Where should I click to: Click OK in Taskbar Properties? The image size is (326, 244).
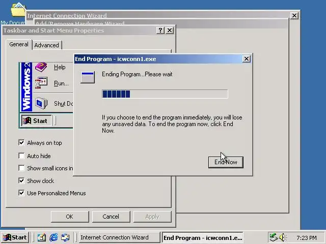coord(70,217)
